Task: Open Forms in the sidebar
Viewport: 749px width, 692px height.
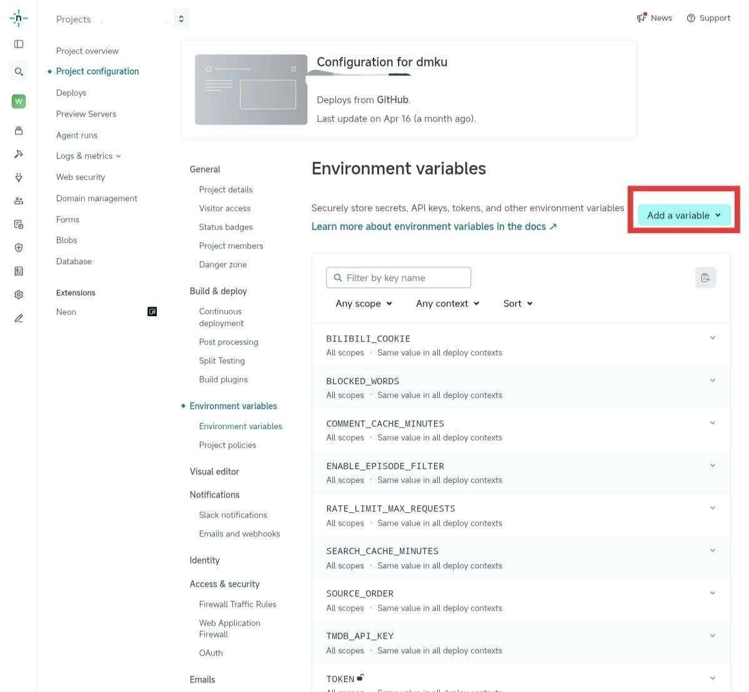Action: coord(67,219)
